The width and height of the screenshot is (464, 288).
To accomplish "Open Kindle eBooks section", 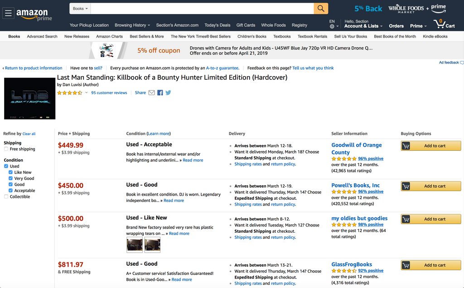I will (x=435, y=36).
